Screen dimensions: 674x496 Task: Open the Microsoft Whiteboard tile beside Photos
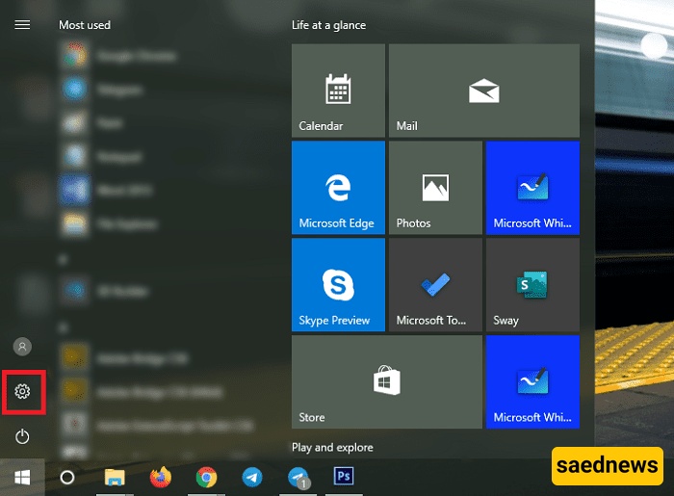coord(532,188)
